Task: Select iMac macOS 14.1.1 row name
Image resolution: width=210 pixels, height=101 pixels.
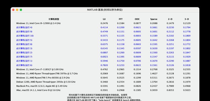Action: [x=38, y=90]
